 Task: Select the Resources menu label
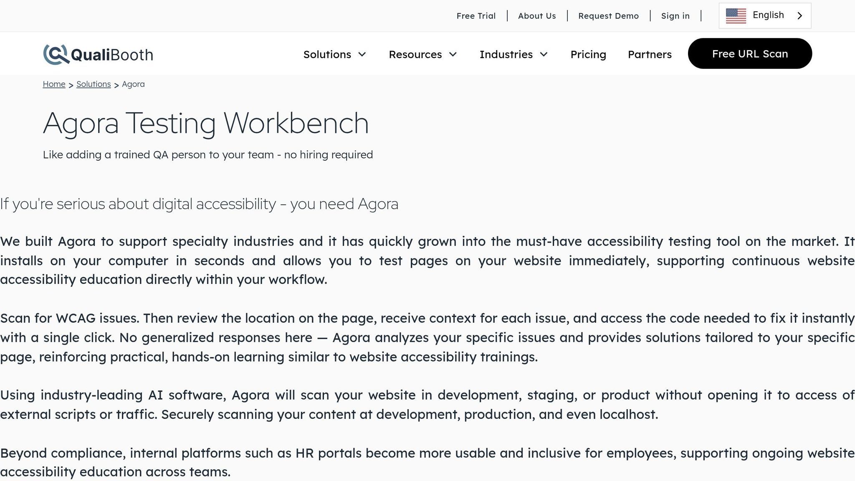tap(415, 54)
